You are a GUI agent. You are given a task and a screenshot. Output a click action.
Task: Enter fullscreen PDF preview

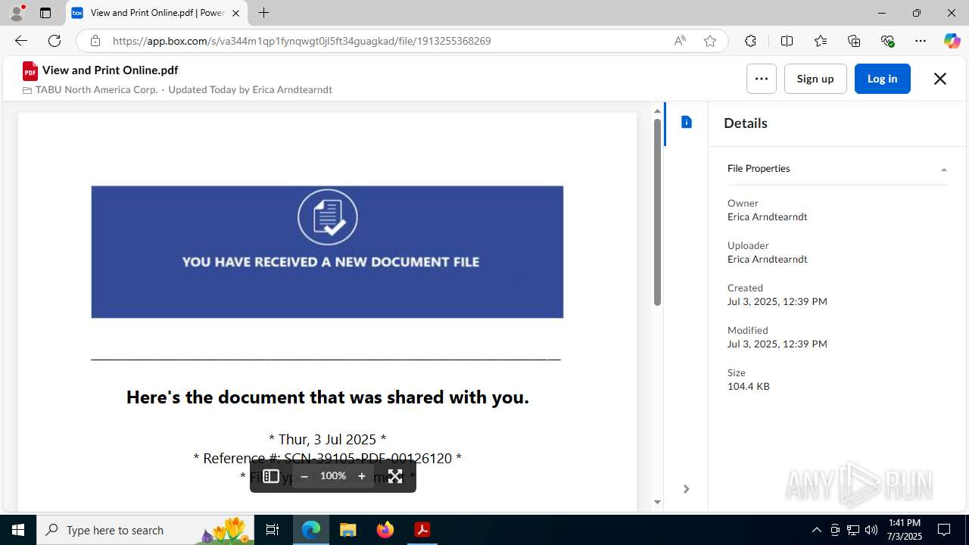click(395, 476)
